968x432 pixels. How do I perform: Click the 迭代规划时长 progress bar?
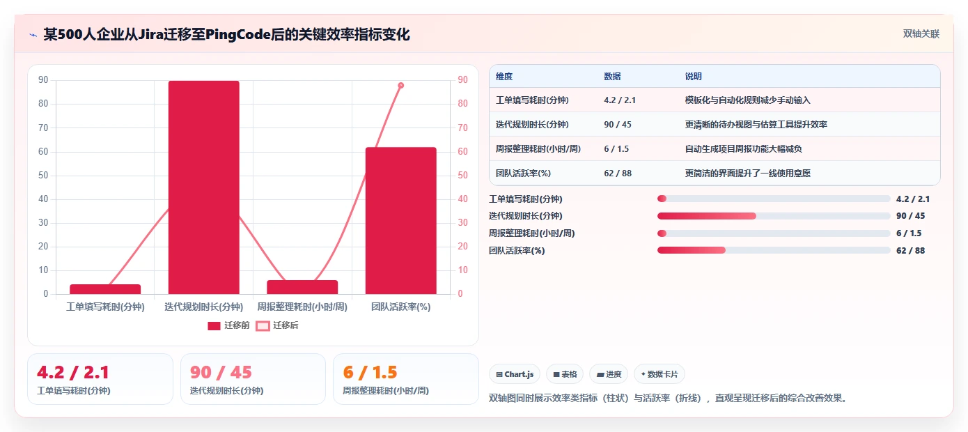coord(774,216)
